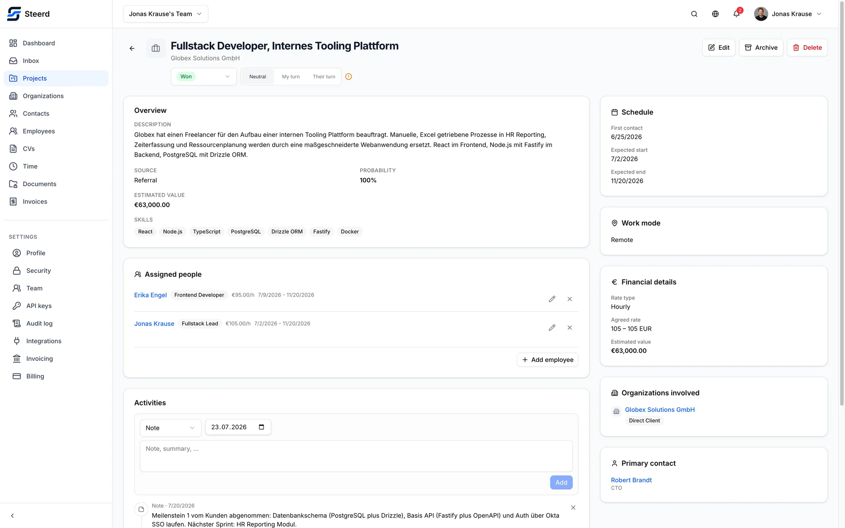Open Time tracking page
This screenshot has height=528, width=845.
pos(56,166)
